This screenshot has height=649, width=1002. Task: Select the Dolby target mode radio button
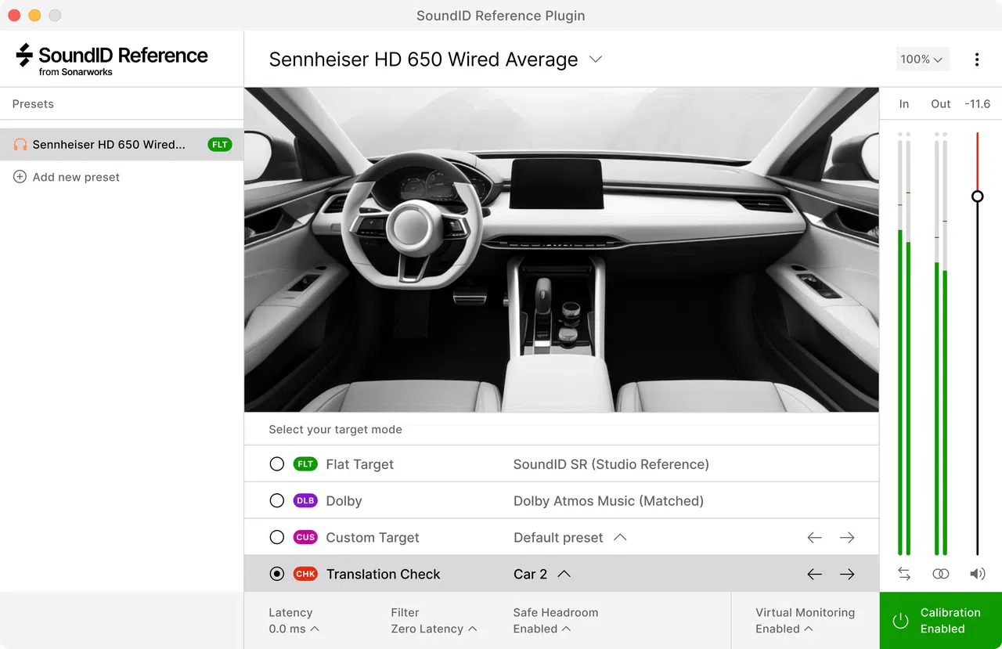click(x=276, y=501)
